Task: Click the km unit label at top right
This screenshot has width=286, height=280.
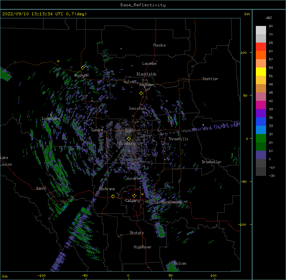Action: [247, 14]
